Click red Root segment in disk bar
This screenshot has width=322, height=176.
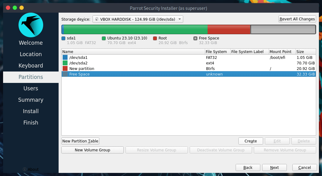[x=229, y=30]
